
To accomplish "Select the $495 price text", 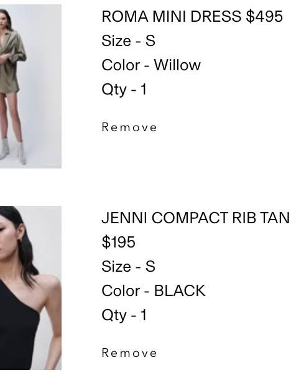I will (x=264, y=17).
